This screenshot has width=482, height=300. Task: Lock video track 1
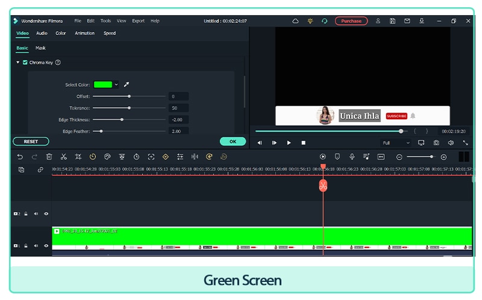click(x=26, y=246)
